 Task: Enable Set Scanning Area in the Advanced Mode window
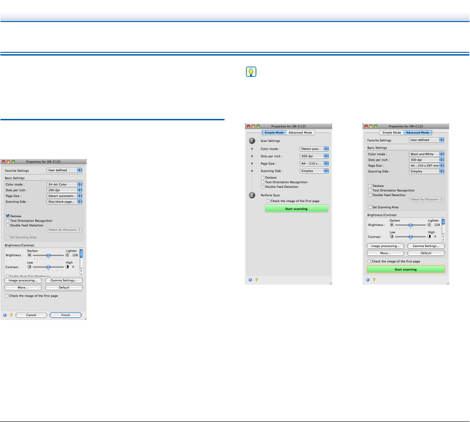tap(370, 207)
